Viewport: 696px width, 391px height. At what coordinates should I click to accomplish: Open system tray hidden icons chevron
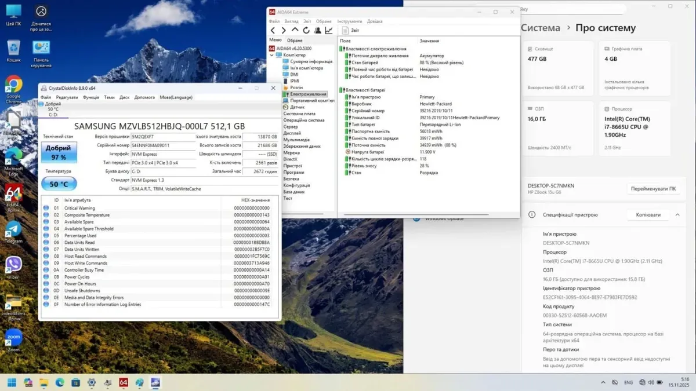[x=603, y=382]
